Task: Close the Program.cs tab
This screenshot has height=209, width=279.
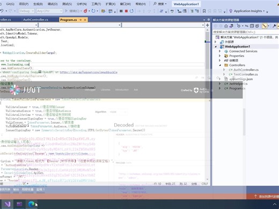Action: tap(85, 20)
